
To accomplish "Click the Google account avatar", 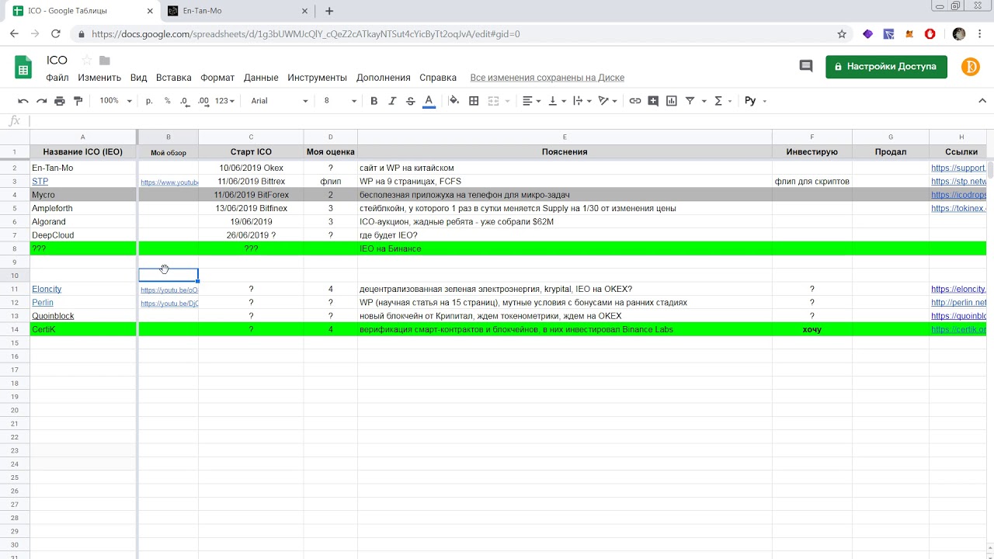I will [971, 67].
